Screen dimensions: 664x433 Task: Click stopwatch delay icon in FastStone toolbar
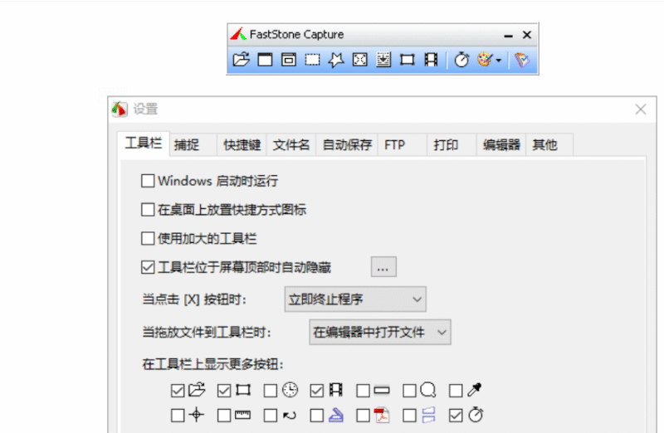(461, 60)
